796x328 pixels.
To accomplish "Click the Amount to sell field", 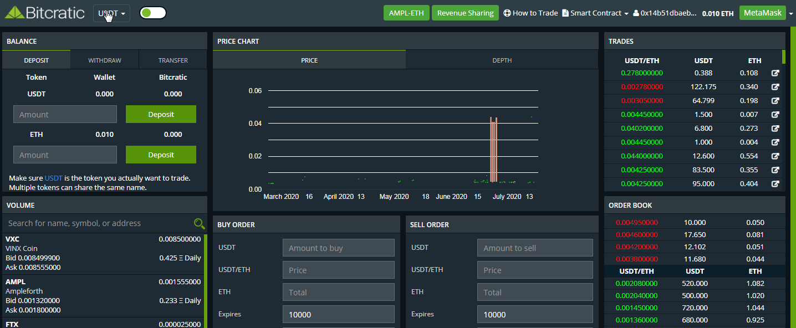I will [535, 248].
